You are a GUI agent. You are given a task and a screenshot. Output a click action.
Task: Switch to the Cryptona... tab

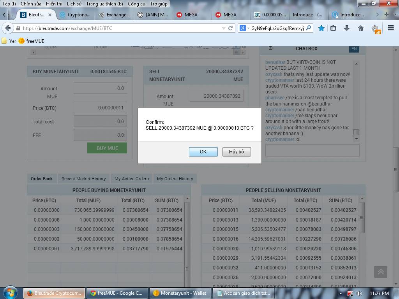click(x=75, y=15)
